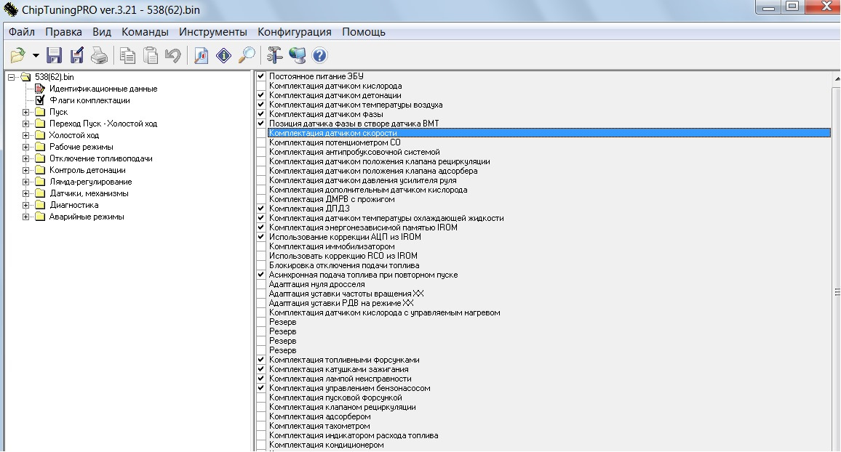Check Комплектация адсорбером checkbox
This screenshot has width=841, height=452.
point(261,416)
